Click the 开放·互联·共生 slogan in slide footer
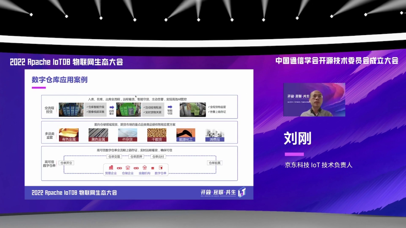 (218, 192)
